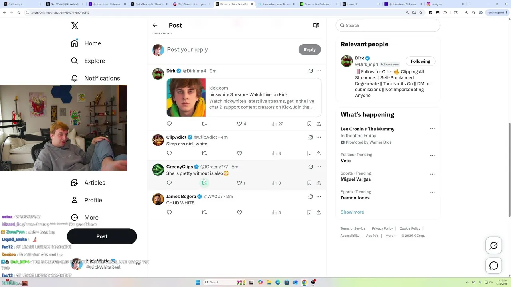The height and width of the screenshot is (287, 511).
Task: Open the kick.com nickwhite stream card
Action: 244,97
